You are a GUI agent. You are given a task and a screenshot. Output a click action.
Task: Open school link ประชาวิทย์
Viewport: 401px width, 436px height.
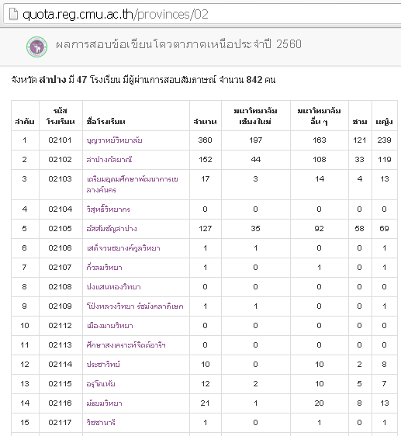click(x=103, y=365)
